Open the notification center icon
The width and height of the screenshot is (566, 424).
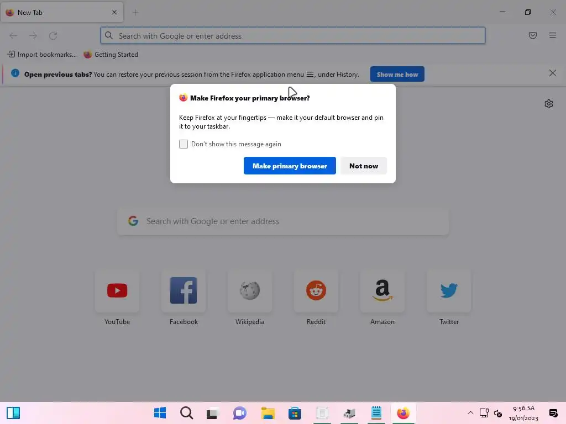[x=553, y=413]
